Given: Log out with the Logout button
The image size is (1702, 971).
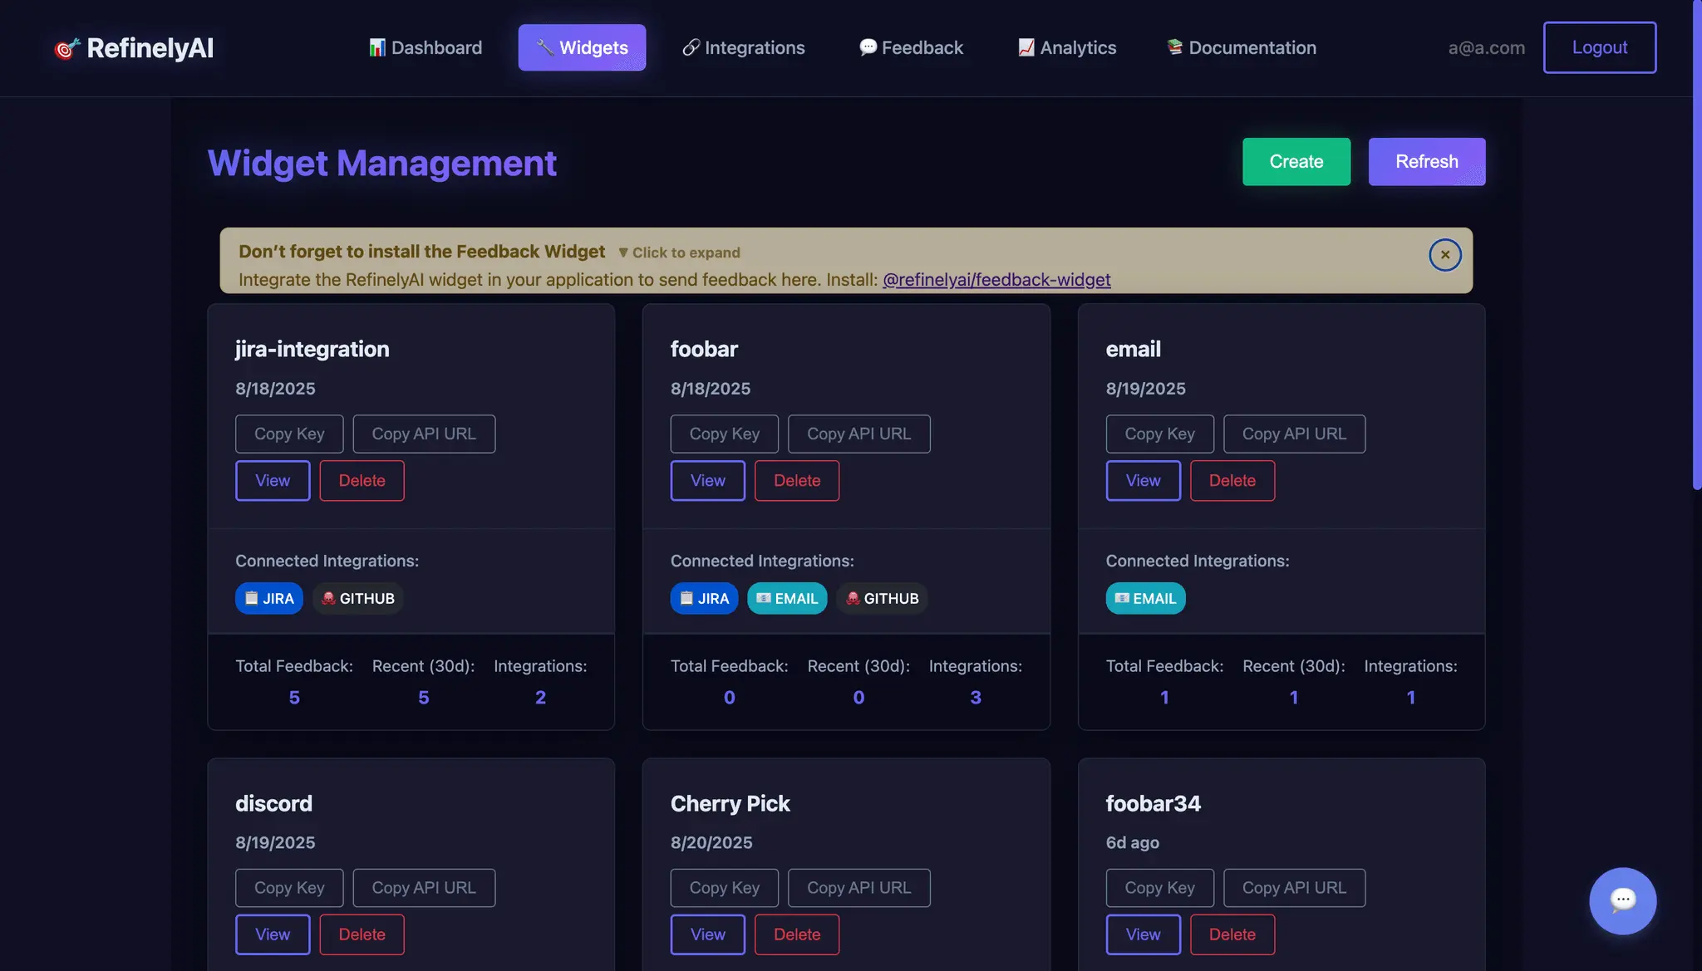Looking at the screenshot, I should click(x=1599, y=47).
